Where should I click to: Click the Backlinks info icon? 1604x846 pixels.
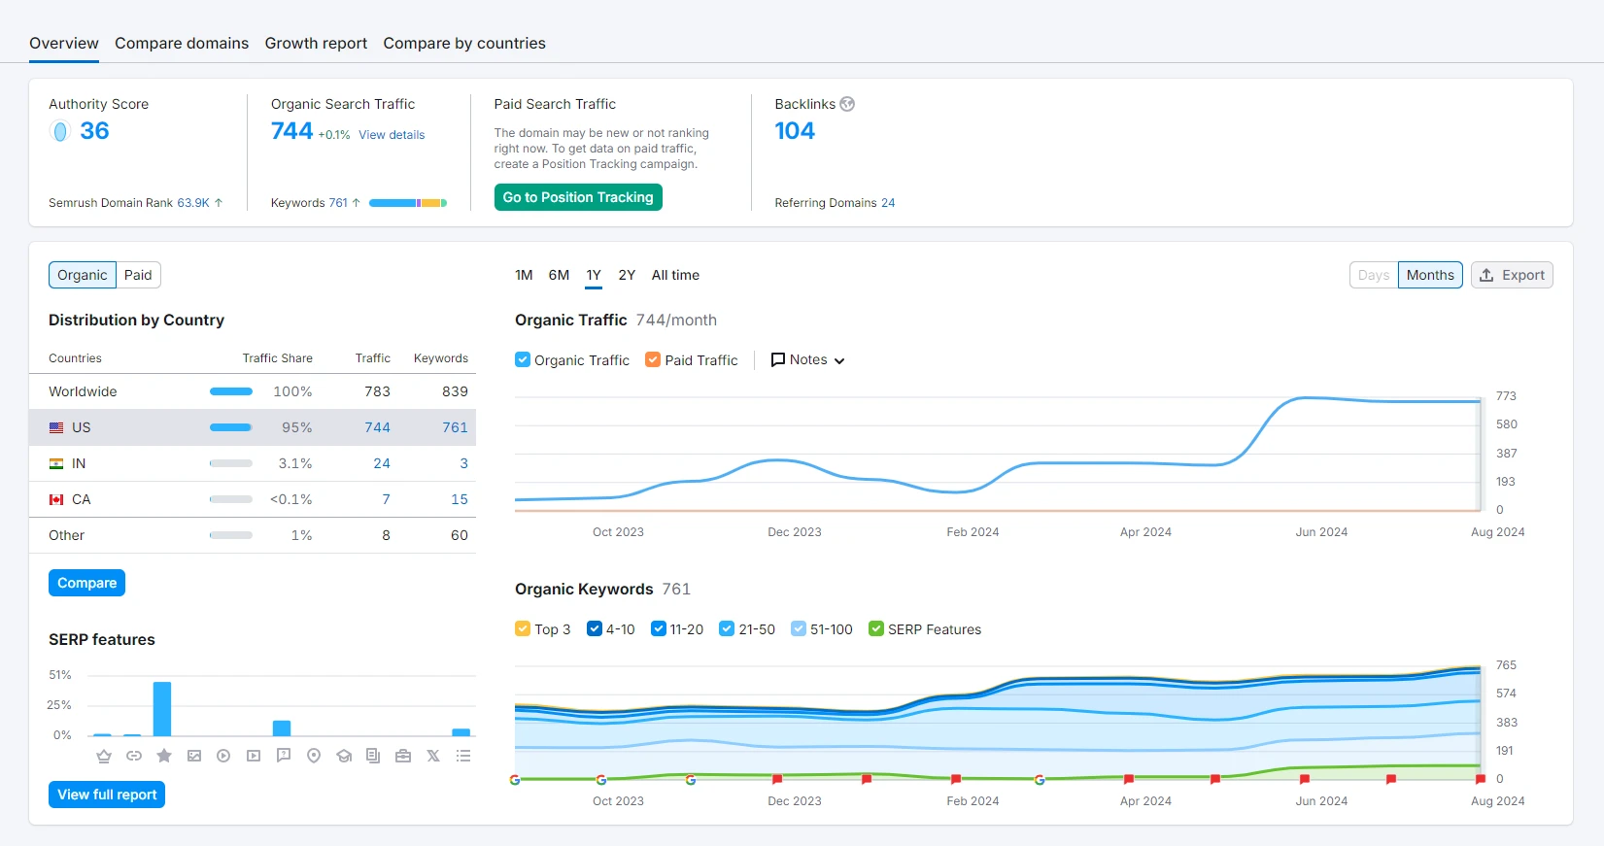point(847,104)
